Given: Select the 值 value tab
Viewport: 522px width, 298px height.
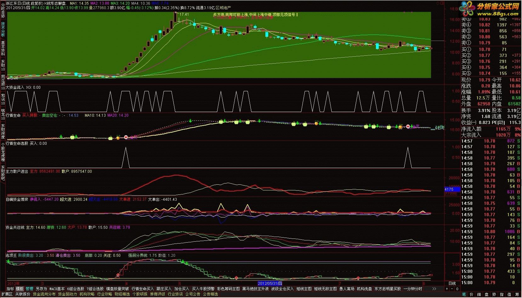Looking at the screenshot, I should point(509,295).
